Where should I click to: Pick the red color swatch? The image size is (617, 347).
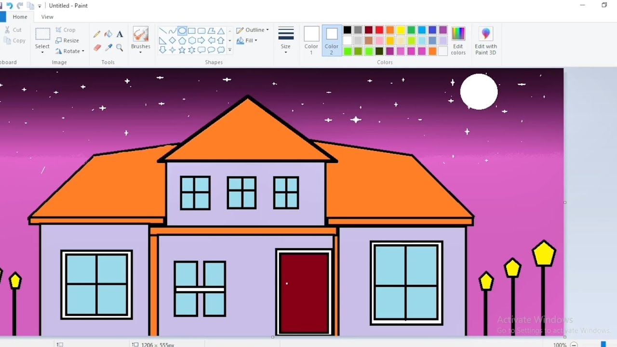(x=379, y=30)
